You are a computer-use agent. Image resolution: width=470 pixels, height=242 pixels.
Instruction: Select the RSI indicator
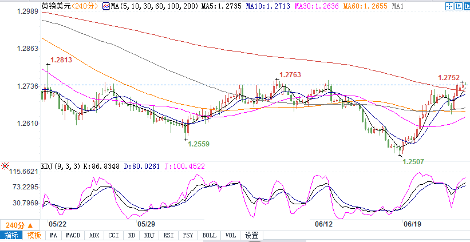pyautogui.click(x=169, y=235)
